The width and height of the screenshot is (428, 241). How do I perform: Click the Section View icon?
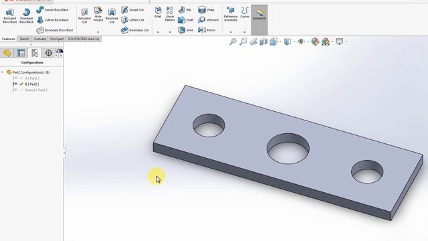(263, 42)
